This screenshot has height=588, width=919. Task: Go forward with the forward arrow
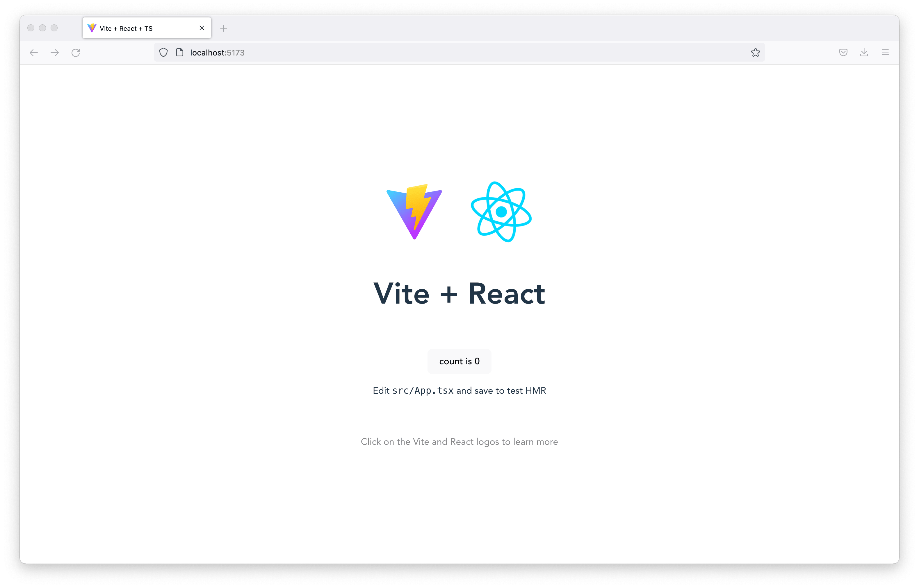(55, 53)
